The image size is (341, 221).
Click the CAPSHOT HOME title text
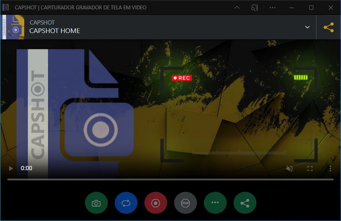[55, 31]
